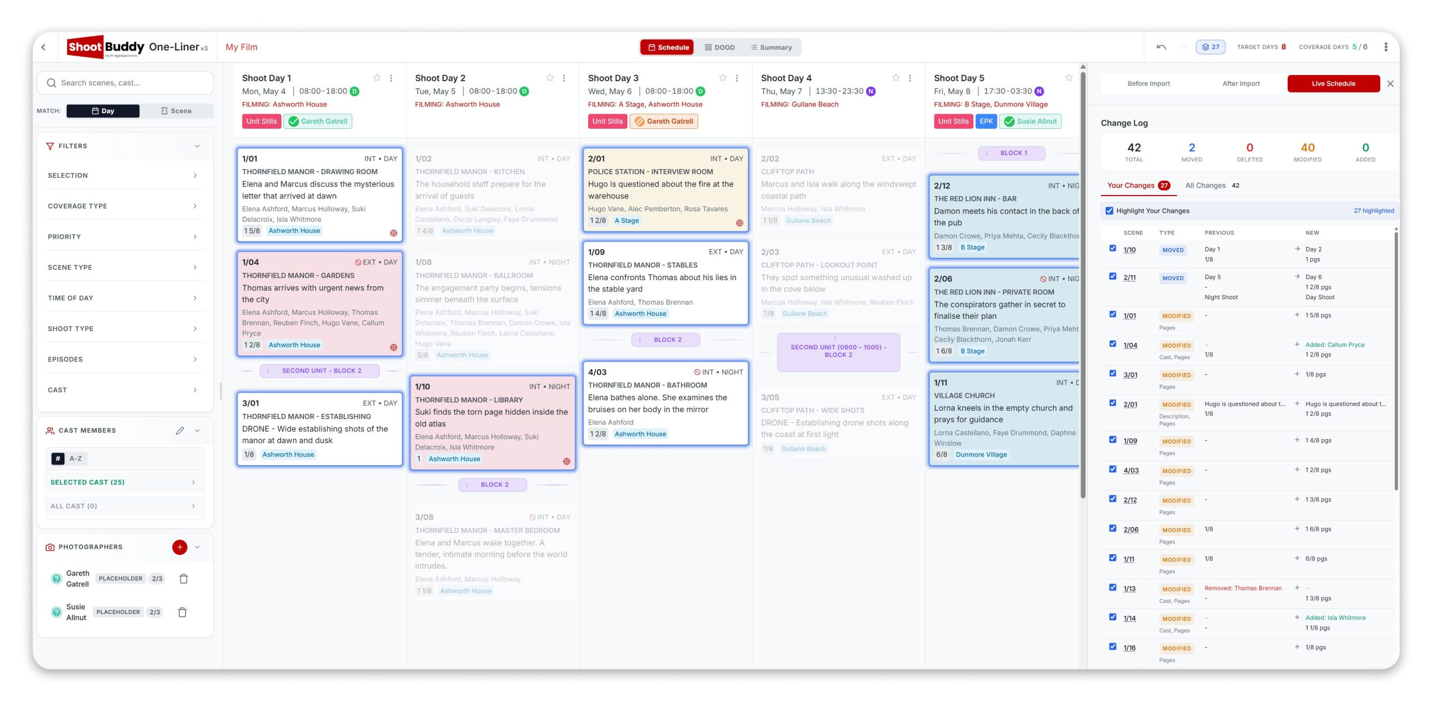Image resolution: width=1434 pixels, height=702 pixels.
Task: Expand the Priority filter
Action: [x=125, y=236]
